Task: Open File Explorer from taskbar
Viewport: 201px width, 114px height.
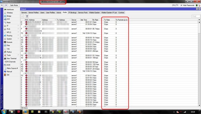Action: 12,112
